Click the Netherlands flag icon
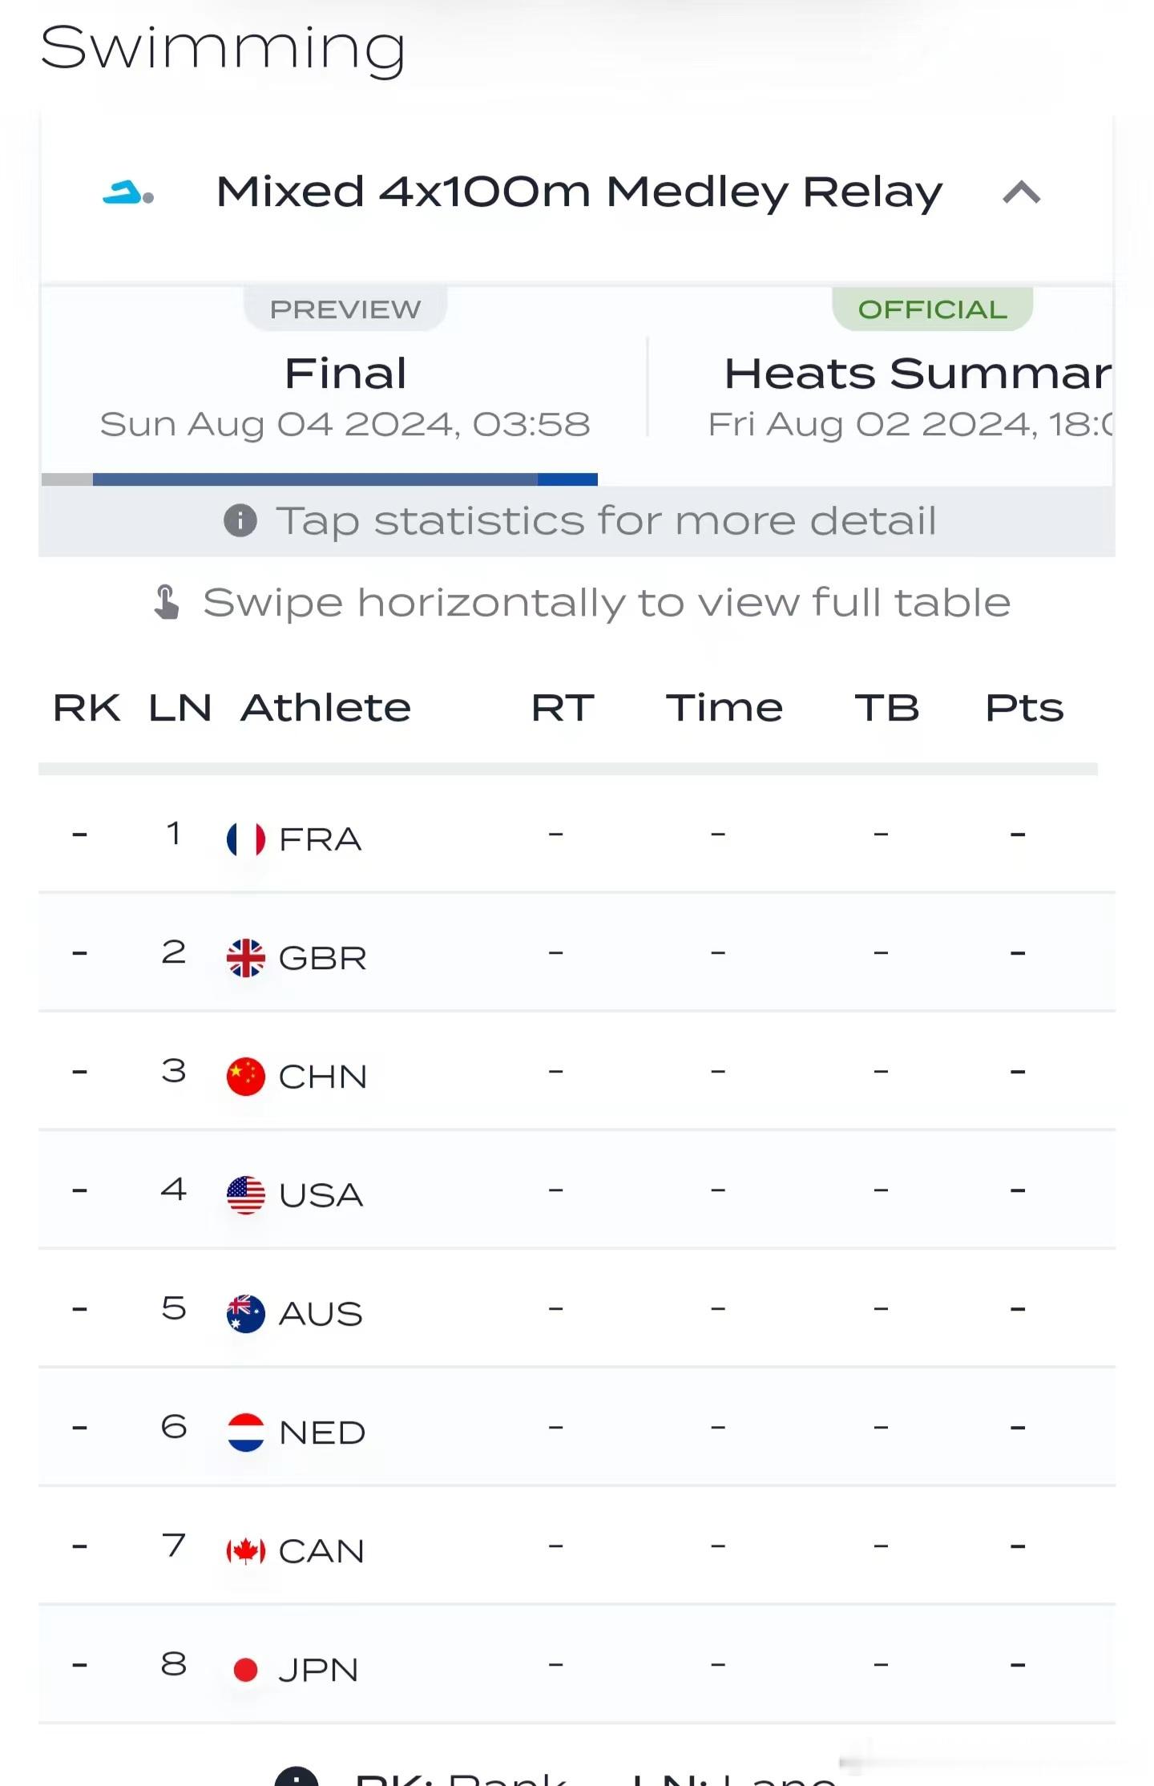Image resolution: width=1154 pixels, height=1786 pixels. [246, 1432]
